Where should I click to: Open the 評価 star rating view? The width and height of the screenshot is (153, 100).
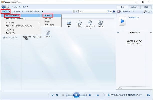pyautogui.click(x=80, y=24)
